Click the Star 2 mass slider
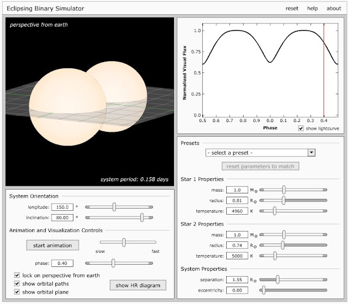 pos(293,235)
